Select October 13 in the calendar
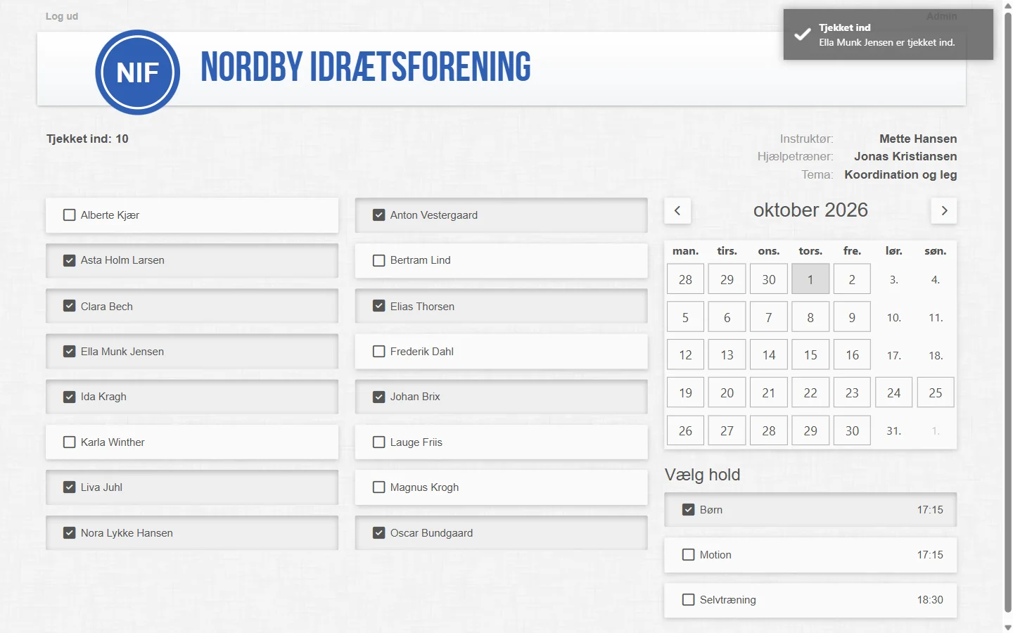Image resolution: width=1013 pixels, height=633 pixels. 727,355
